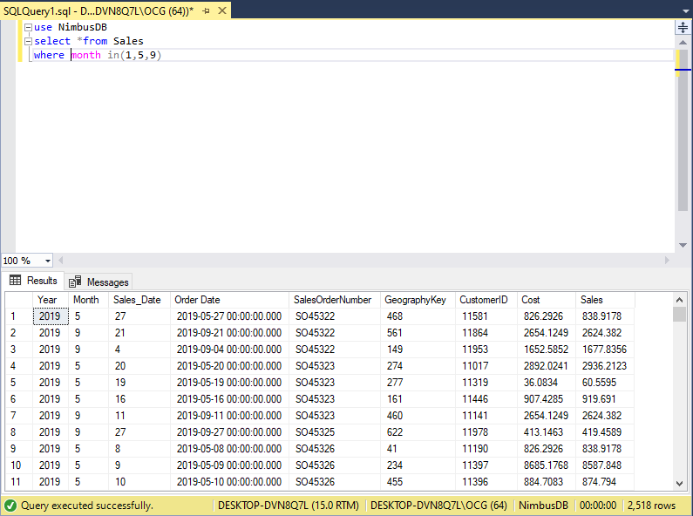Click DESKTOP-DVN8Q7L\OCG (64) status entry
Viewport: 693px width, 516px height.
click(x=438, y=506)
